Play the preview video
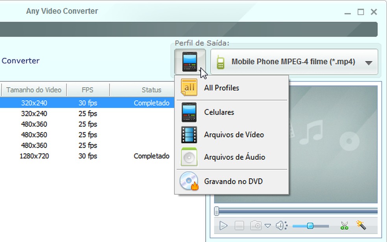The height and width of the screenshot is (242, 387). click(223, 225)
